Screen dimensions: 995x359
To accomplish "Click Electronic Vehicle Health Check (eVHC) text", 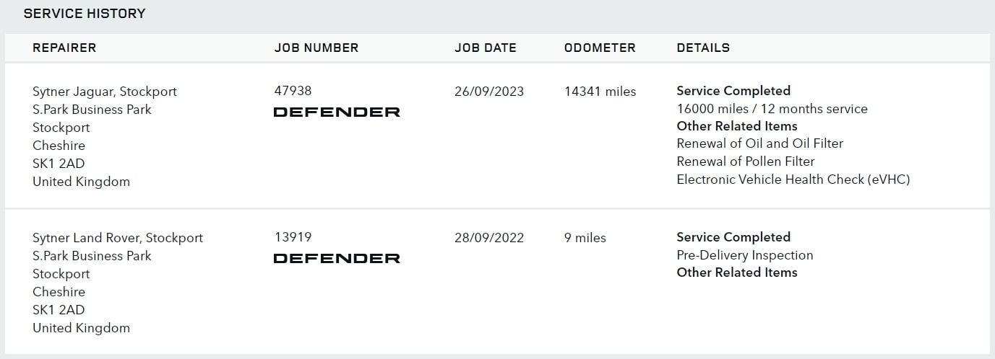I will pos(793,179).
